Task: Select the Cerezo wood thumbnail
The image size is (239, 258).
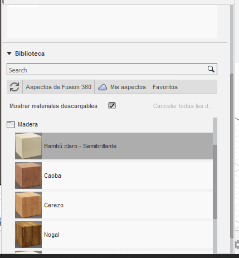Action: (x=28, y=205)
